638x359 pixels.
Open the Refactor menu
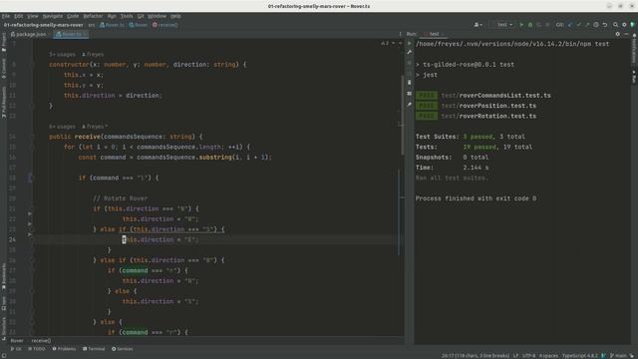[93, 16]
